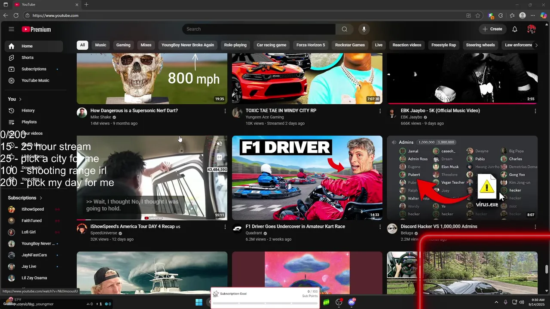The width and height of the screenshot is (550, 309).
Task: Select the Forza Horizon 5 chip
Action: click(x=311, y=45)
